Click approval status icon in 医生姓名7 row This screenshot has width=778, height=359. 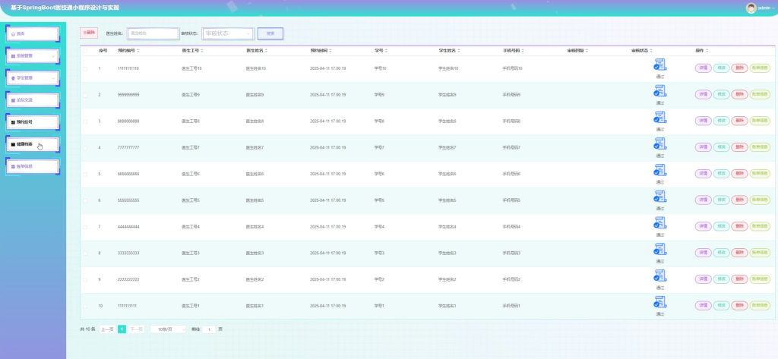click(660, 143)
